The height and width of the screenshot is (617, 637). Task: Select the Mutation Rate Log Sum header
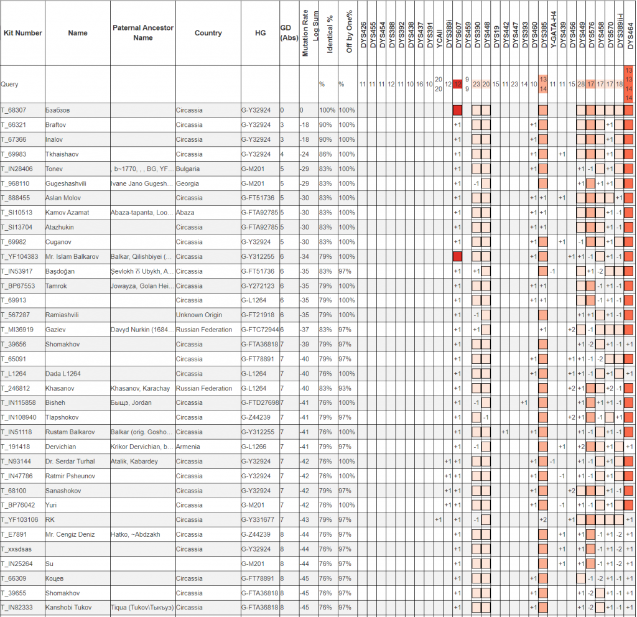tap(310, 33)
